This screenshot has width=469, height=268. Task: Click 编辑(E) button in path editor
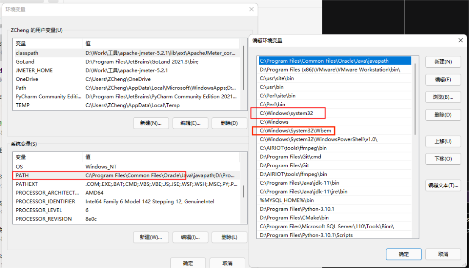(x=443, y=80)
